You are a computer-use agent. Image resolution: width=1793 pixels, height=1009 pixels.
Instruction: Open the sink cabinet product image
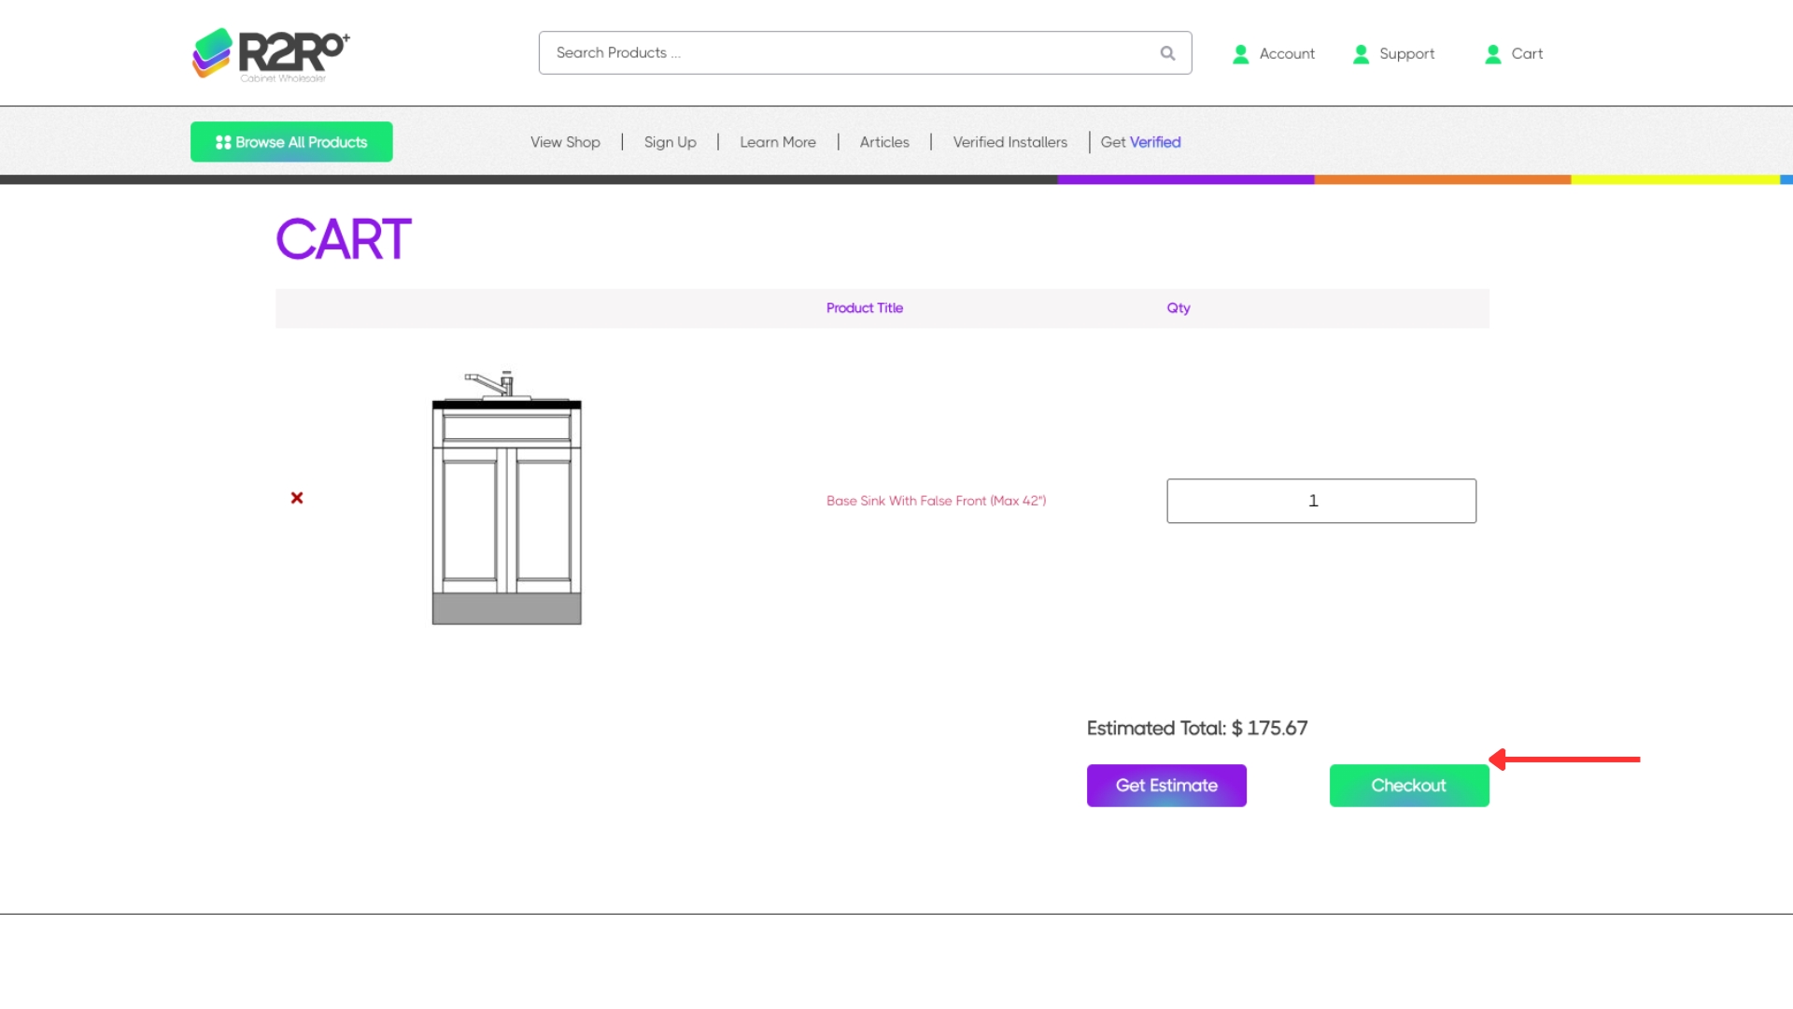point(506,497)
